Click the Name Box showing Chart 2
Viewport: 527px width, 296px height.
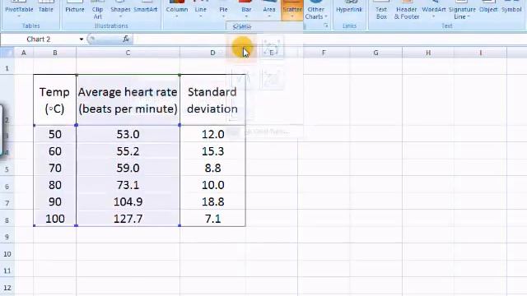point(39,39)
